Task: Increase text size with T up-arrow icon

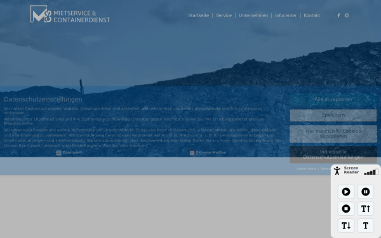Action: (x=366, y=209)
